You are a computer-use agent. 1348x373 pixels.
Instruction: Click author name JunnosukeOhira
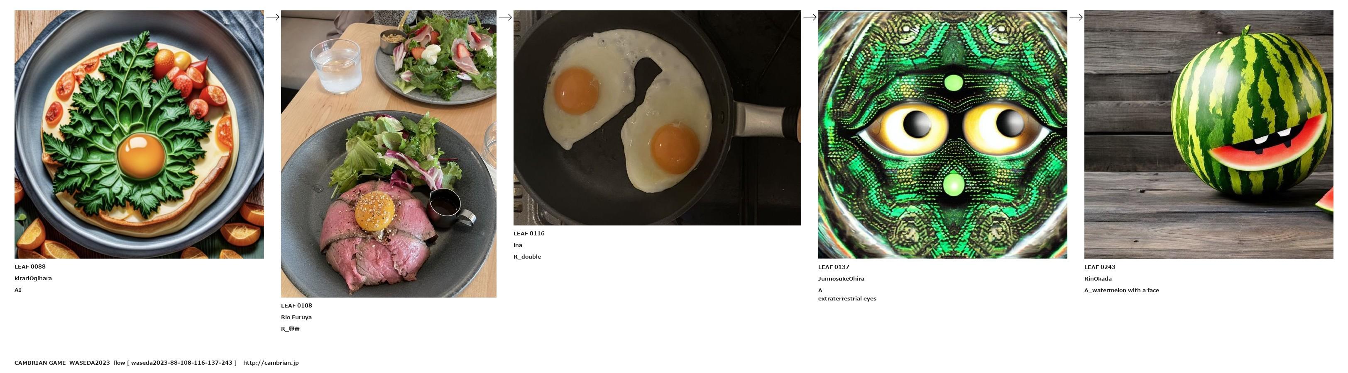pos(841,279)
